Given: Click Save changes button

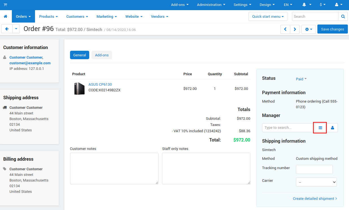Looking at the screenshot, I should click(332, 29).
